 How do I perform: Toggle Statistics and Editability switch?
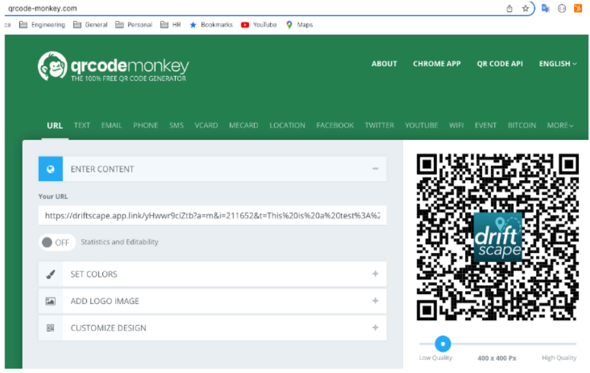tap(57, 242)
